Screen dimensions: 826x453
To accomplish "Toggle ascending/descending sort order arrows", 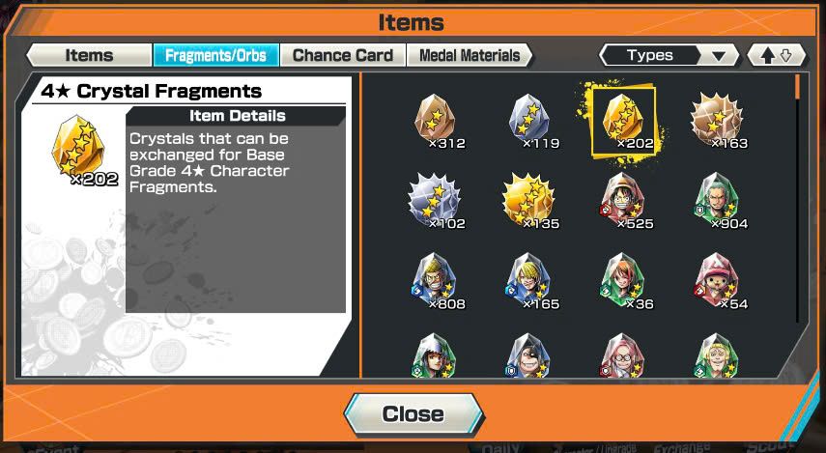I will click(x=777, y=55).
